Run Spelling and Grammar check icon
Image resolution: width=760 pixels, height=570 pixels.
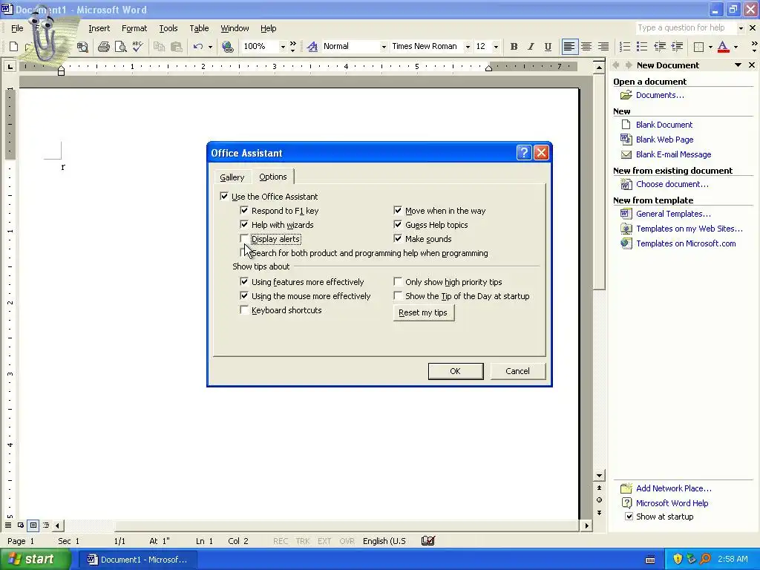point(137,47)
